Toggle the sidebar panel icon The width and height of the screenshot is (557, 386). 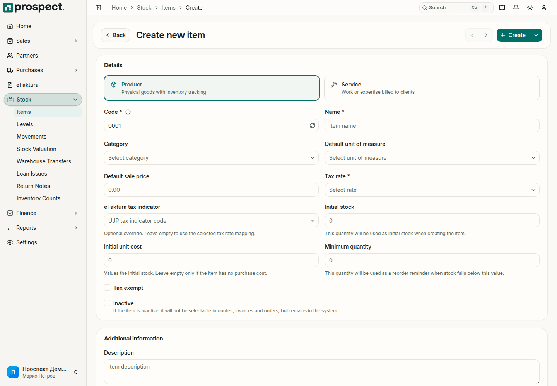98,8
